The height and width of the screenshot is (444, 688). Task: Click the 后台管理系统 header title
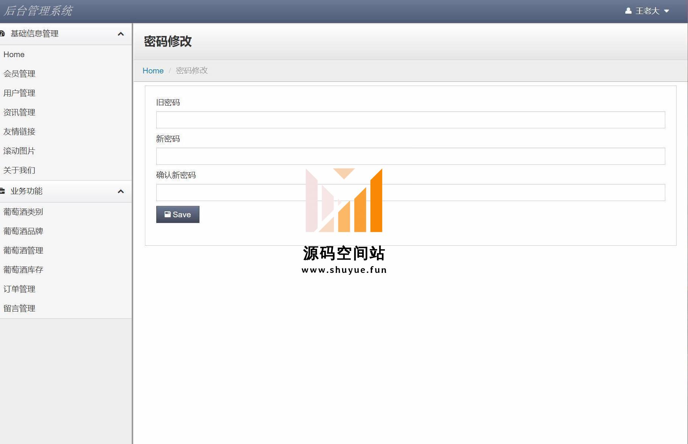38,11
